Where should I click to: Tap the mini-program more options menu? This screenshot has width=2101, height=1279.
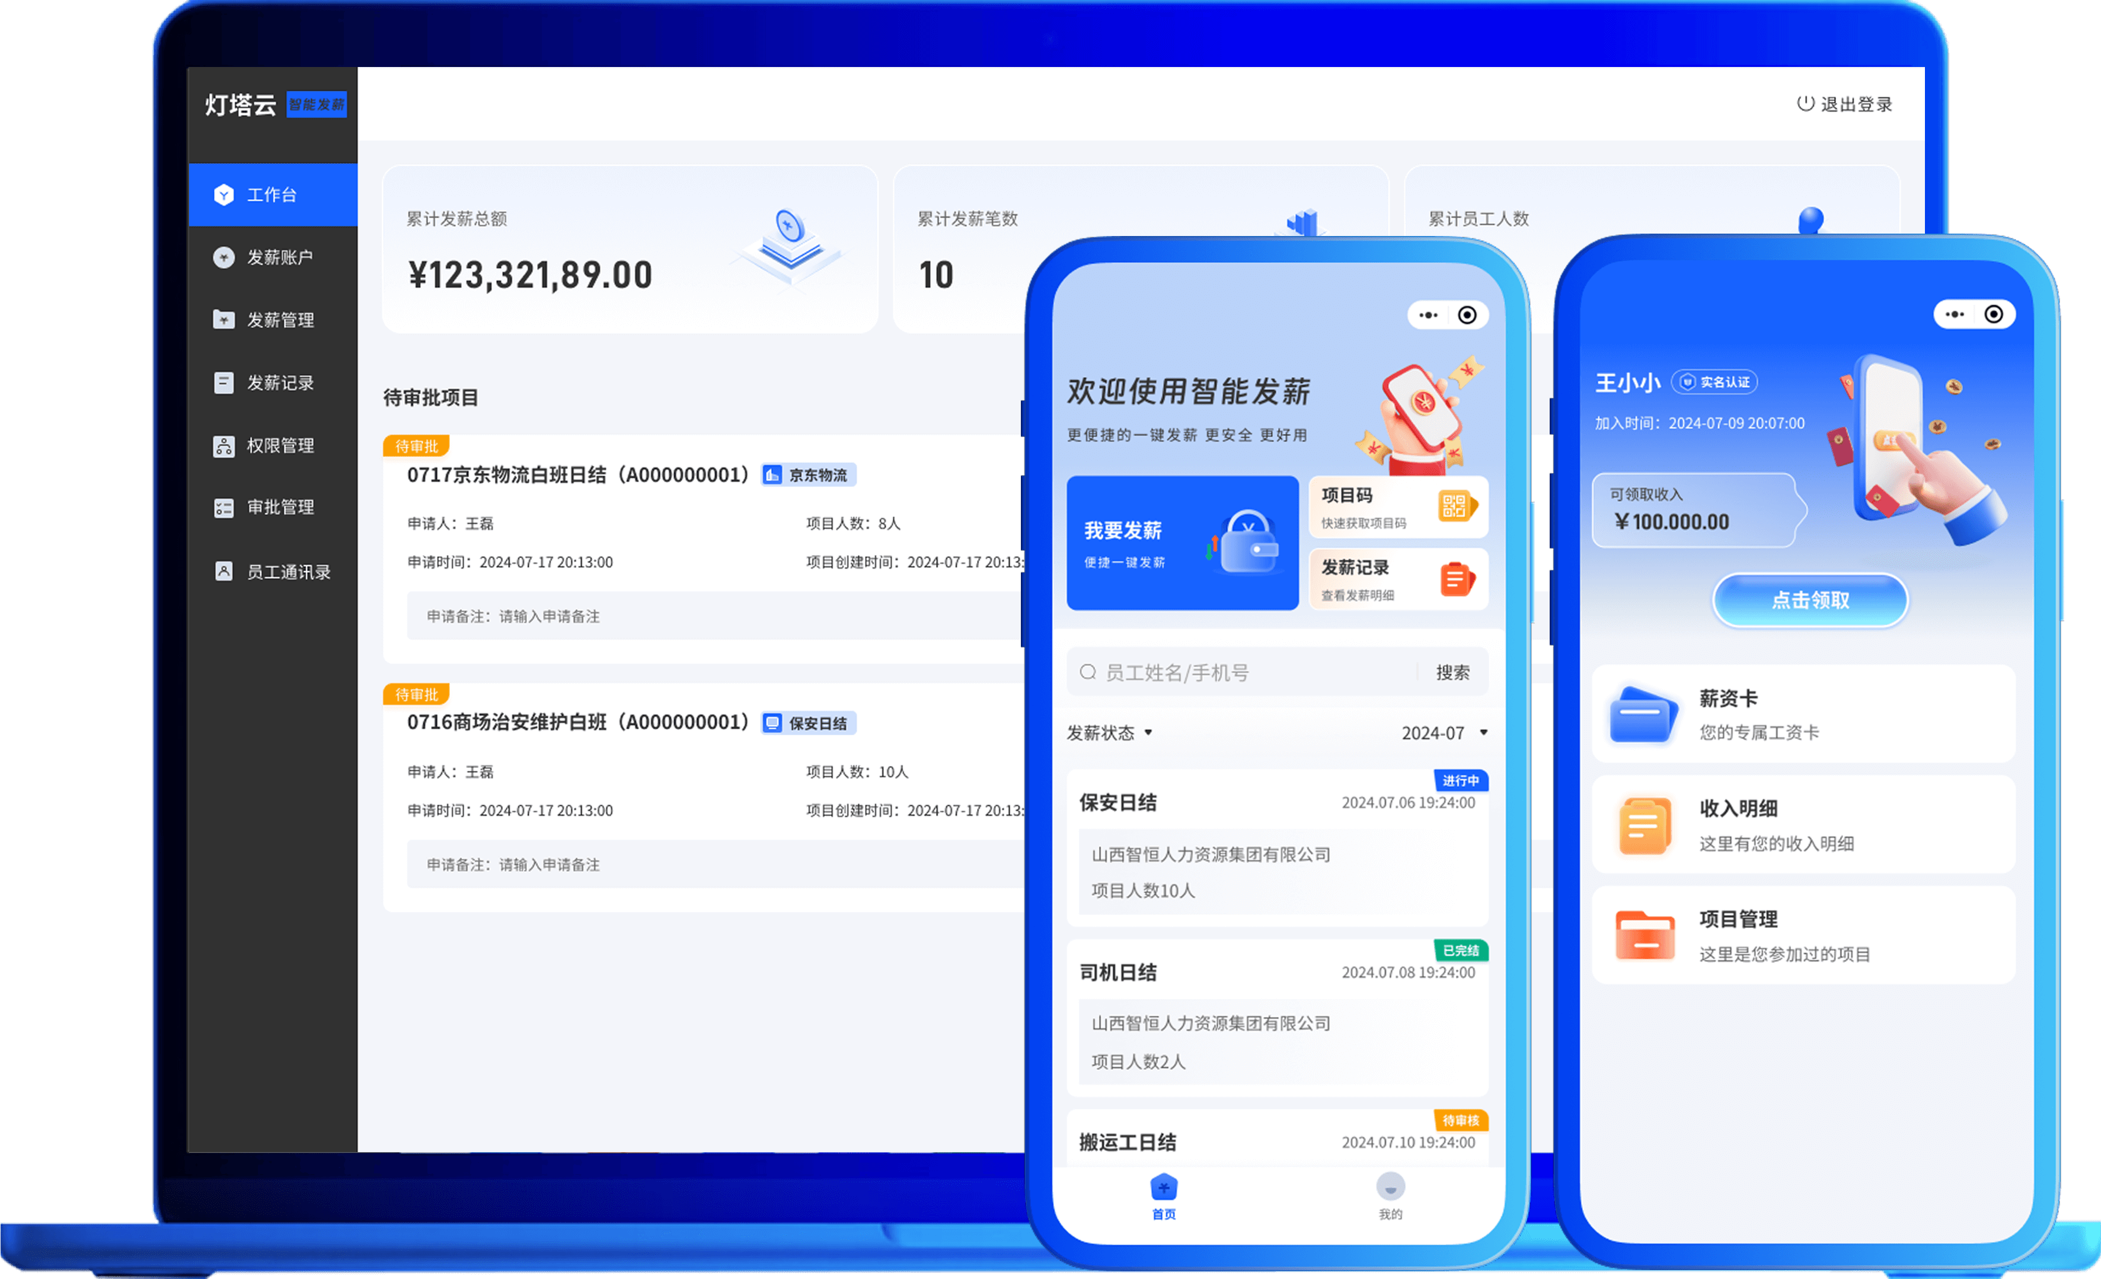point(1428,315)
